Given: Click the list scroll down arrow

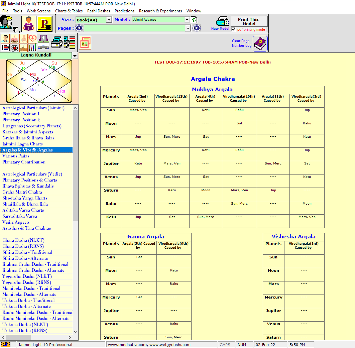Looking at the screenshot, I should click(x=76, y=332).
